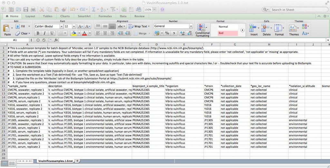The image size is (330, 168).
Task: Switch to the Formulas ribbon tab
Action: pos(105,16)
